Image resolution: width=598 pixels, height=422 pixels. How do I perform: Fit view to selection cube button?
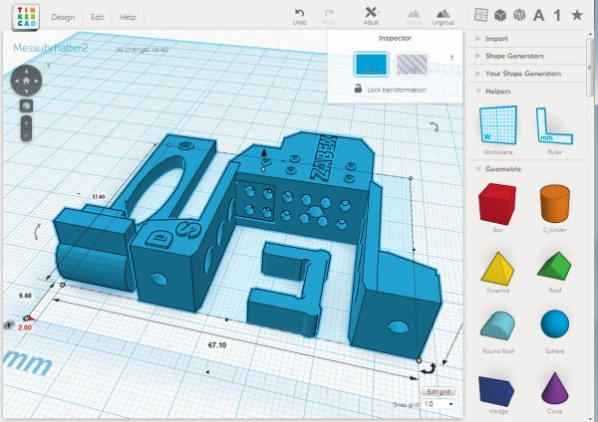[x=26, y=105]
